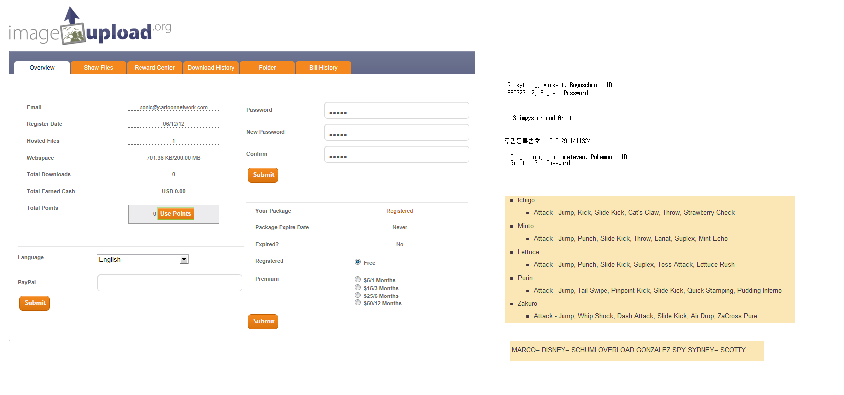The width and height of the screenshot is (844, 395).
Task: Click the Ichigo attack list line
Action: [634, 213]
